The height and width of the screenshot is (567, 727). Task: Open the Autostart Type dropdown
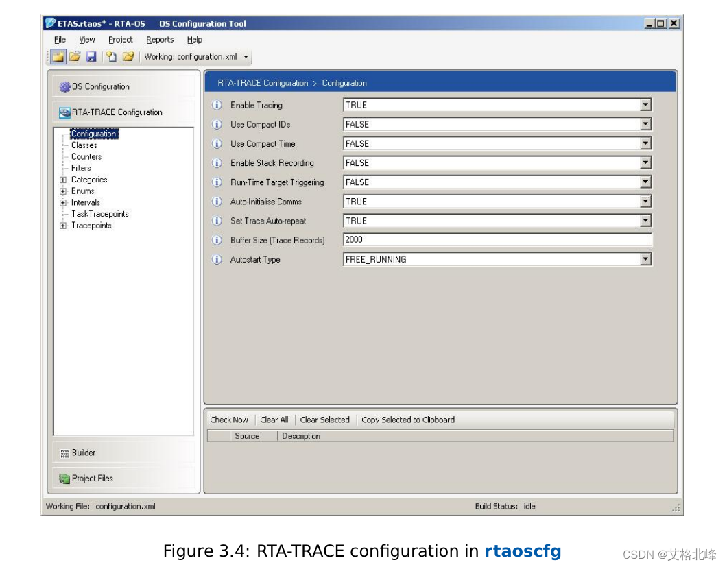tap(645, 258)
